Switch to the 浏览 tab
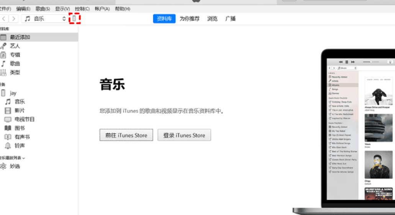Viewport: 395px width, 215px height. [x=212, y=19]
